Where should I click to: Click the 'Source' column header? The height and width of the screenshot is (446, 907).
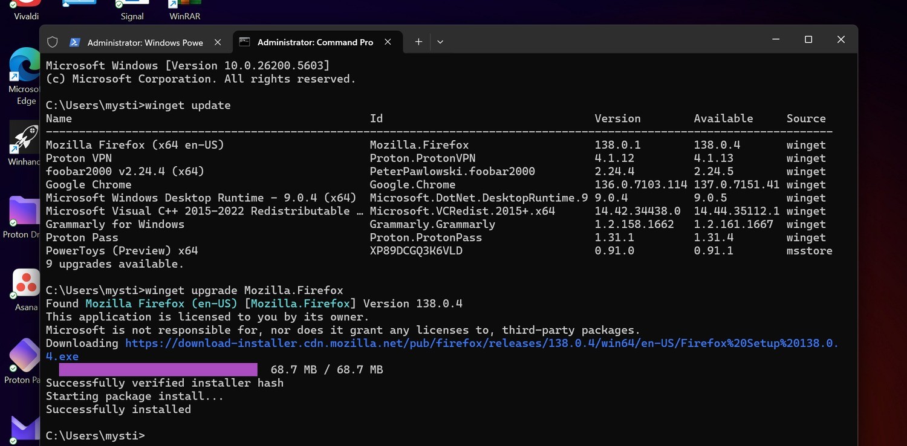[806, 118]
